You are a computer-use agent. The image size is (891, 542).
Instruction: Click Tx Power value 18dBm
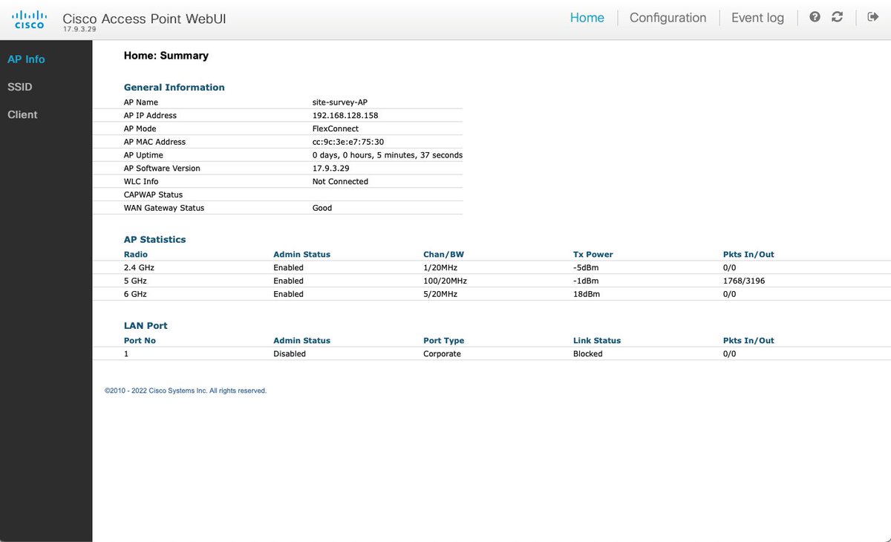(587, 294)
